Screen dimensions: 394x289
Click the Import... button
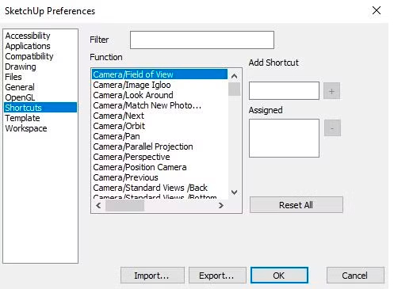tap(152, 276)
